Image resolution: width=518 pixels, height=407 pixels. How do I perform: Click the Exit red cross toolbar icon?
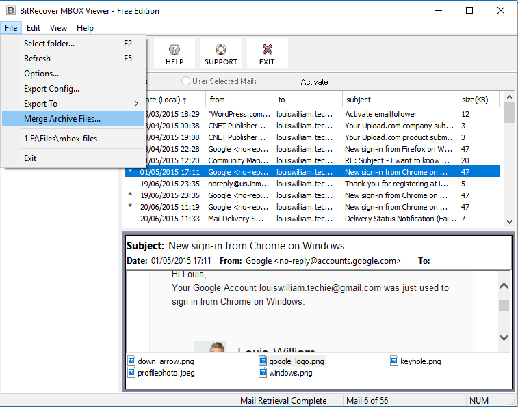pos(268,49)
